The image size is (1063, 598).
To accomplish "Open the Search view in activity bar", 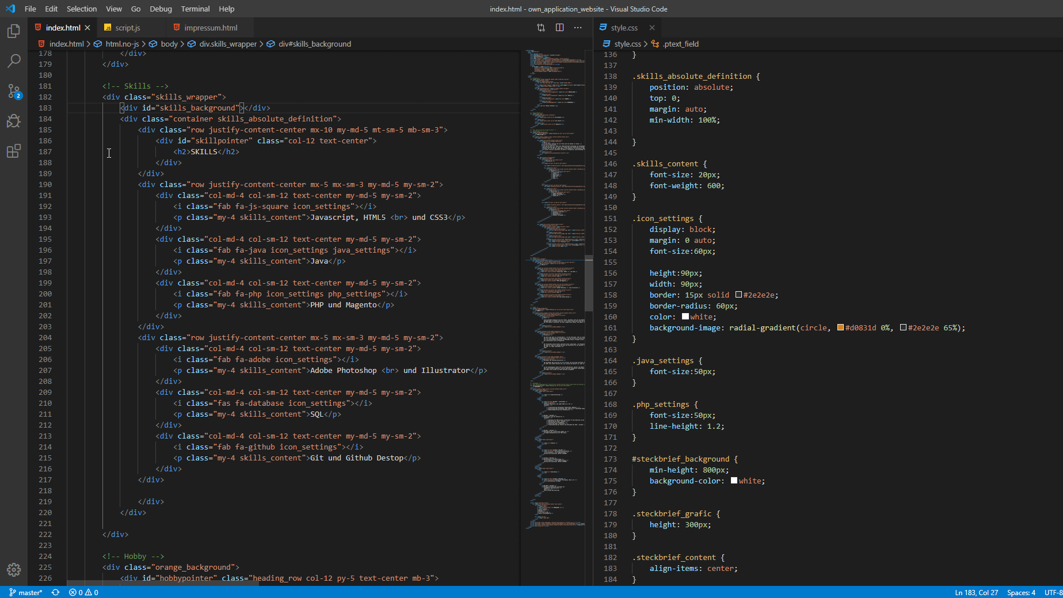I will click(x=14, y=61).
